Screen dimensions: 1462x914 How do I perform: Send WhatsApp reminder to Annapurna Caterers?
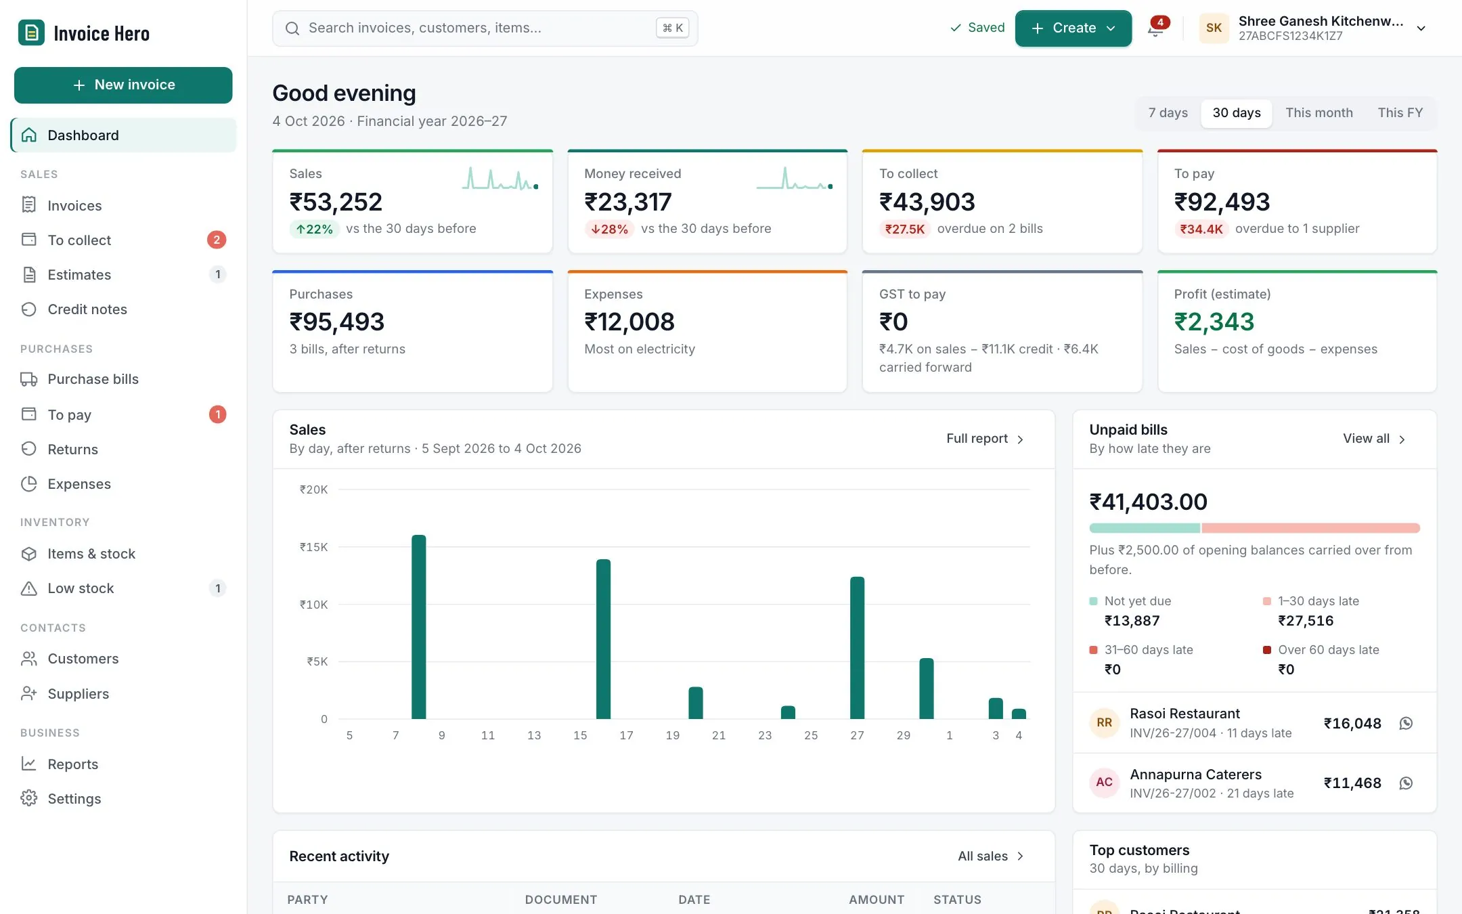click(1406, 783)
